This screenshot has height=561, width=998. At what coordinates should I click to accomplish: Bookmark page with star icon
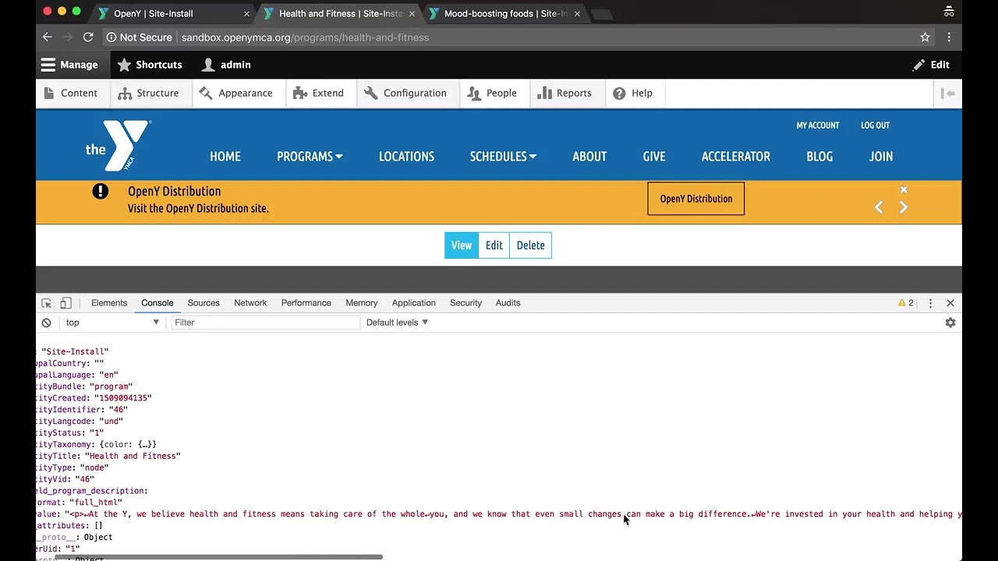tap(925, 37)
